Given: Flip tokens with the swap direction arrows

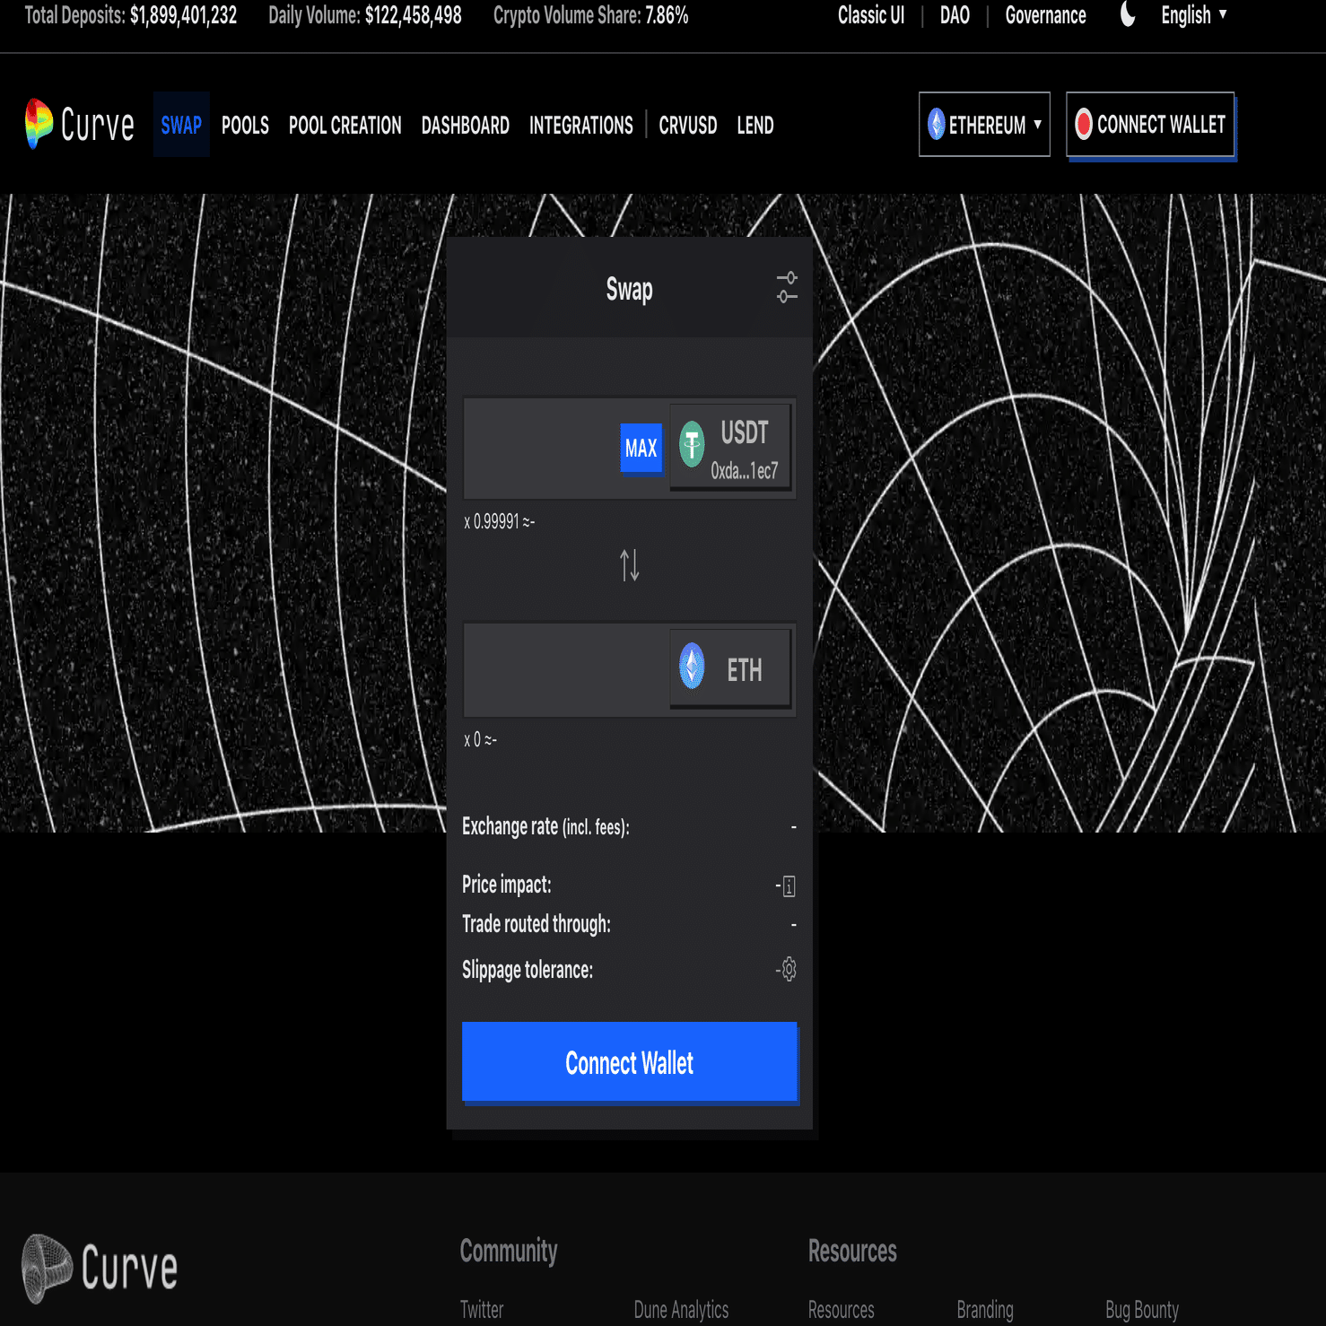Looking at the screenshot, I should pyautogui.click(x=630, y=565).
